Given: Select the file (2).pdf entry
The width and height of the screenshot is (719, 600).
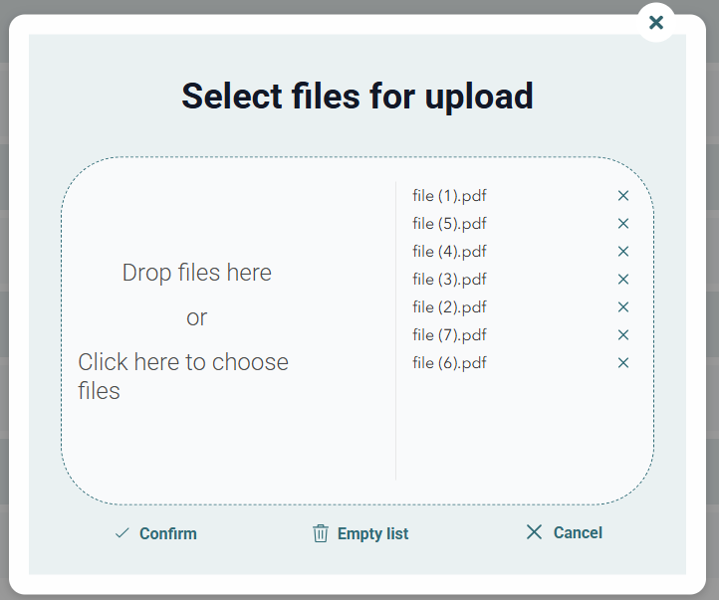Looking at the screenshot, I should (x=449, y=307).
